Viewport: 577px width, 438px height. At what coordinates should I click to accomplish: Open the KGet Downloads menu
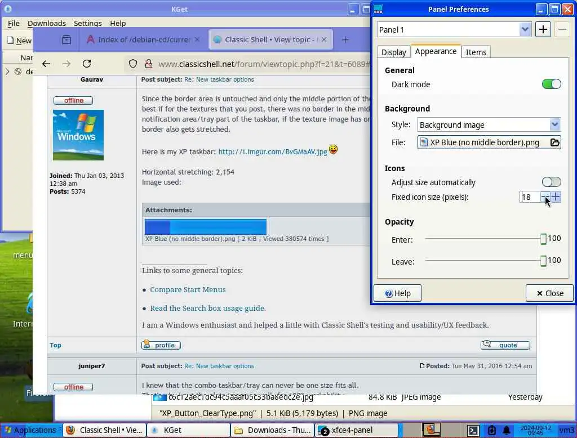point(47,23)
